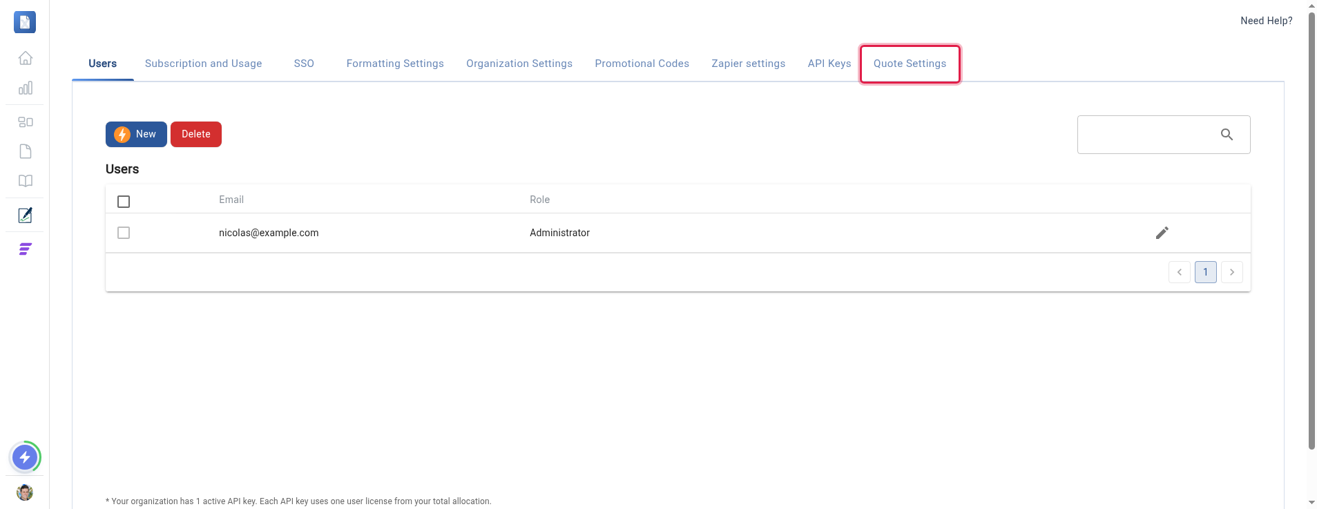Open the user avatar profile menu
The width and height of the screenshot is (1317, 509).
(x=25, y=492)
